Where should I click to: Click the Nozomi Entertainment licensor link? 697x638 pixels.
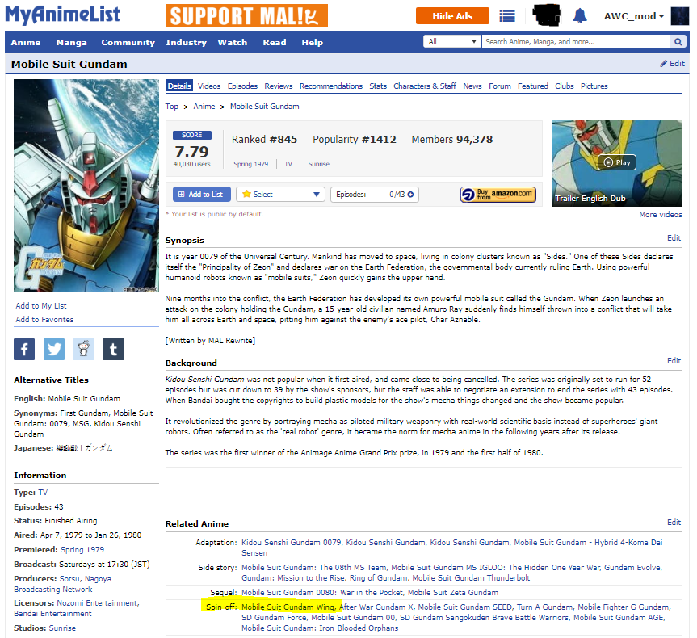[97, 603]
